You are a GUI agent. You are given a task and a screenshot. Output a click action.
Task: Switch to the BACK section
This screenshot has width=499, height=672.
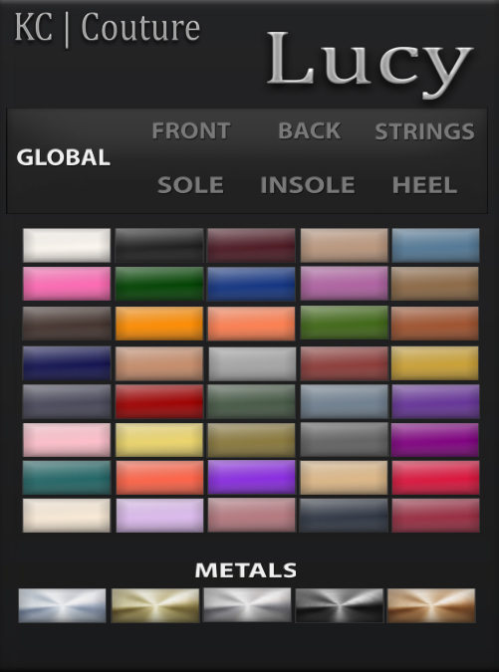(310, 130)
